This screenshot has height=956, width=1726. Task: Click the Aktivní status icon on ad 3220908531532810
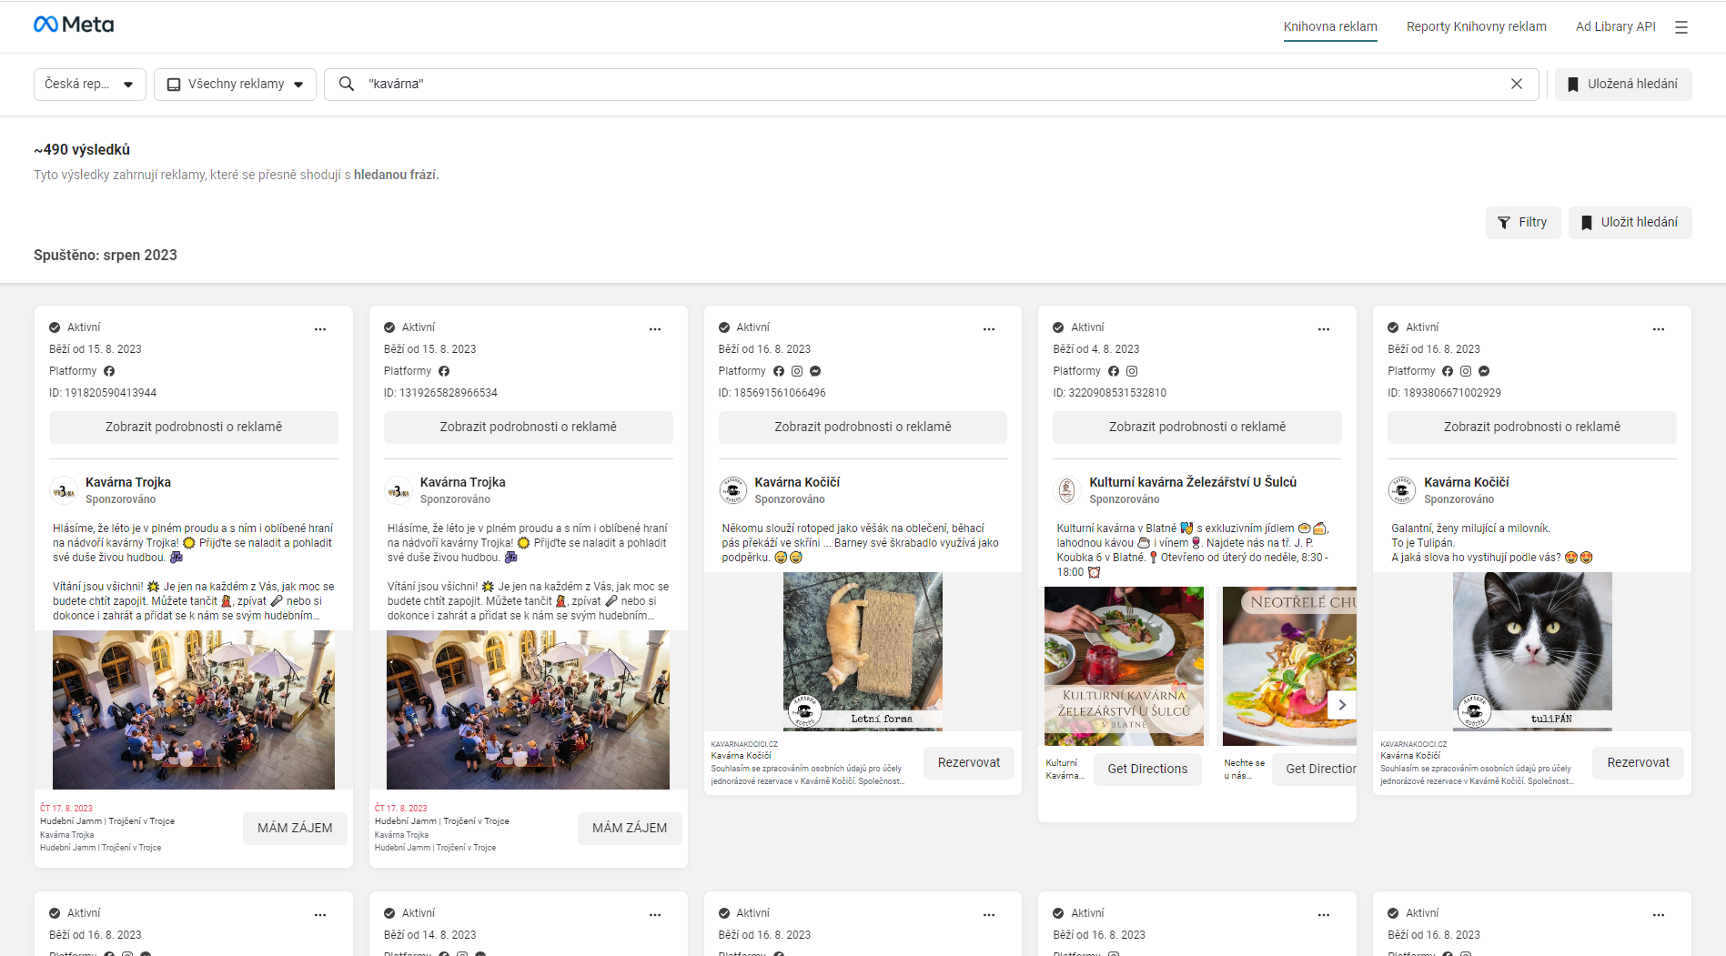tap(1058, 327)
